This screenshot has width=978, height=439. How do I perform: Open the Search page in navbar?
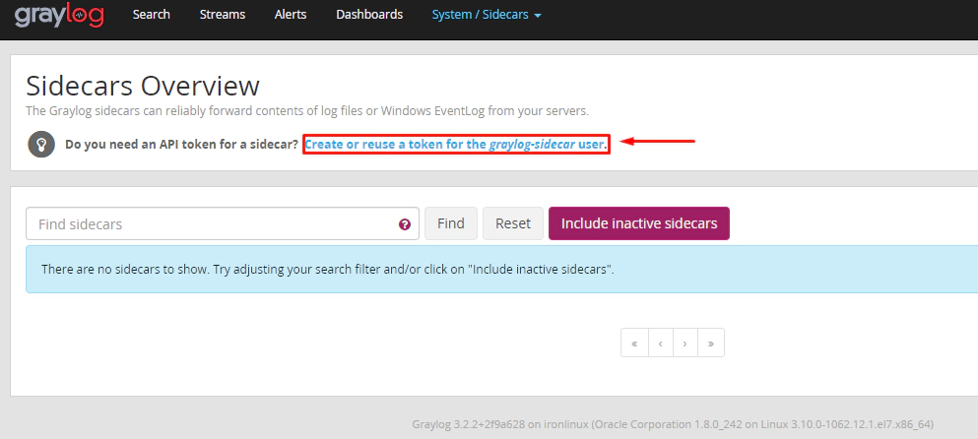(151, 15)
